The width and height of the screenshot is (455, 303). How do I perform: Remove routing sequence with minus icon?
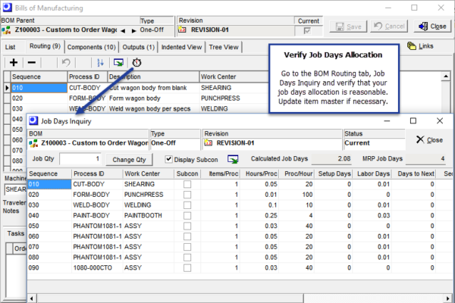(x=31, y=62)
